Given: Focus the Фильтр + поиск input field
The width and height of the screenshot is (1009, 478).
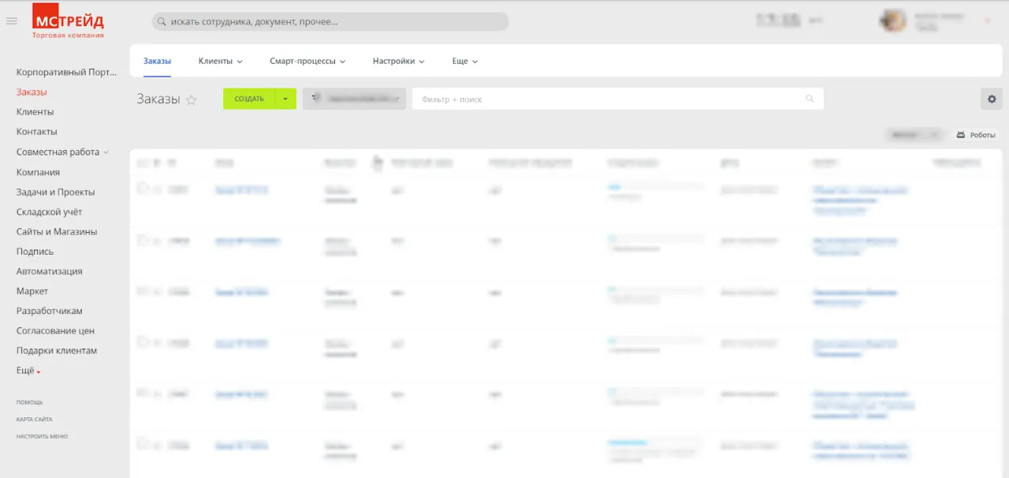Looking at the screenshot, I should 618,99.
